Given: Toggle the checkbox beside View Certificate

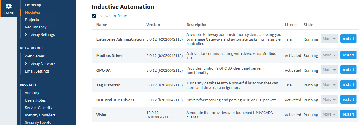Looking at the screenshot, I should coord(94,16).
